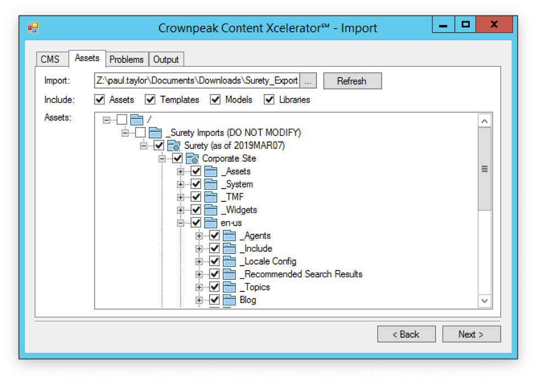Uncheck the _TMF folder checkbox

(x=195, y=197)
